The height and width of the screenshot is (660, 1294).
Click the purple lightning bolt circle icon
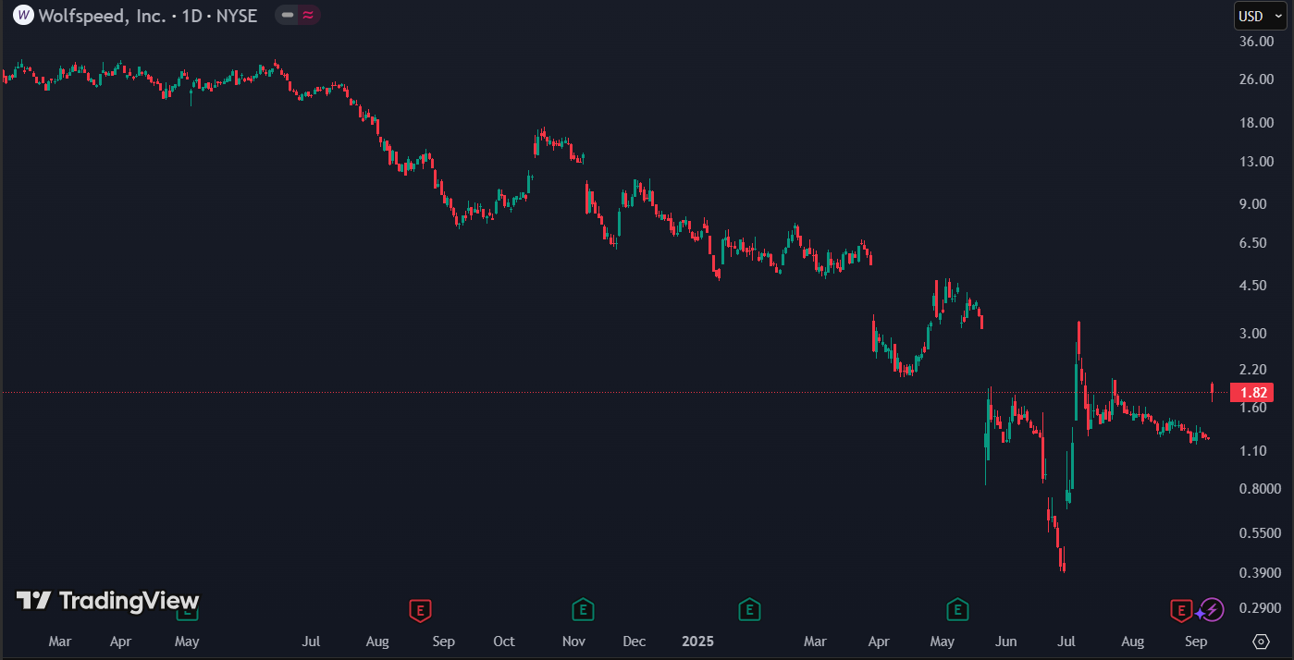tap(1213, 610)
